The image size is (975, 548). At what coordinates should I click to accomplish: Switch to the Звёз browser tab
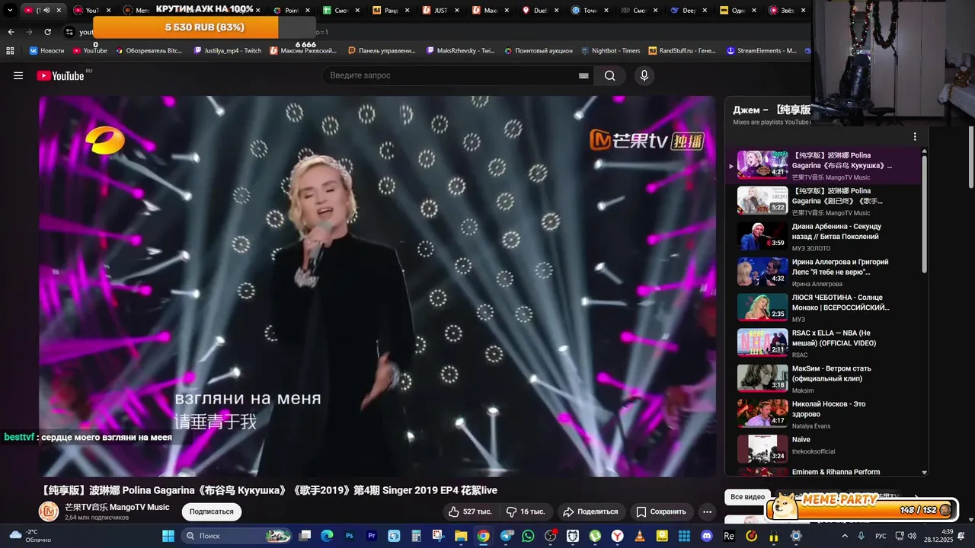tap(783, 11)
